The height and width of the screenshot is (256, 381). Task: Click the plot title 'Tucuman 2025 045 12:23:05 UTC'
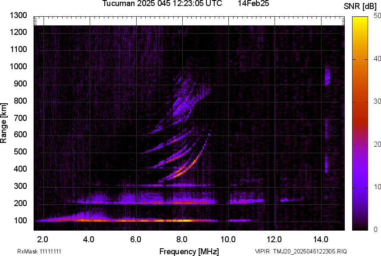162,3
